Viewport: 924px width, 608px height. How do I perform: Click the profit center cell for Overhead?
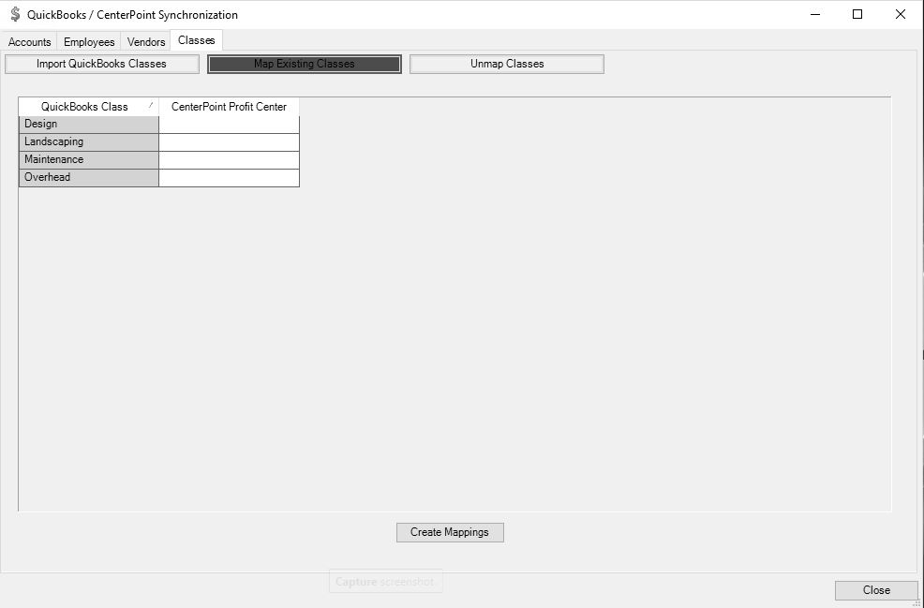pyautogui.click(x=229, y=177)
